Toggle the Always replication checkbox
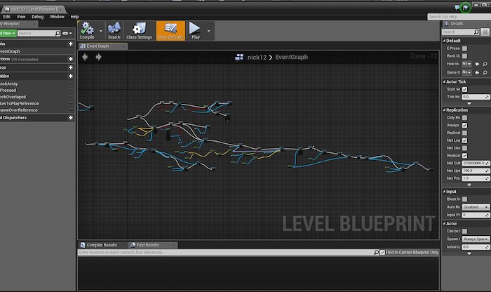Screen dimensions: 491x292 coord(464,125)
